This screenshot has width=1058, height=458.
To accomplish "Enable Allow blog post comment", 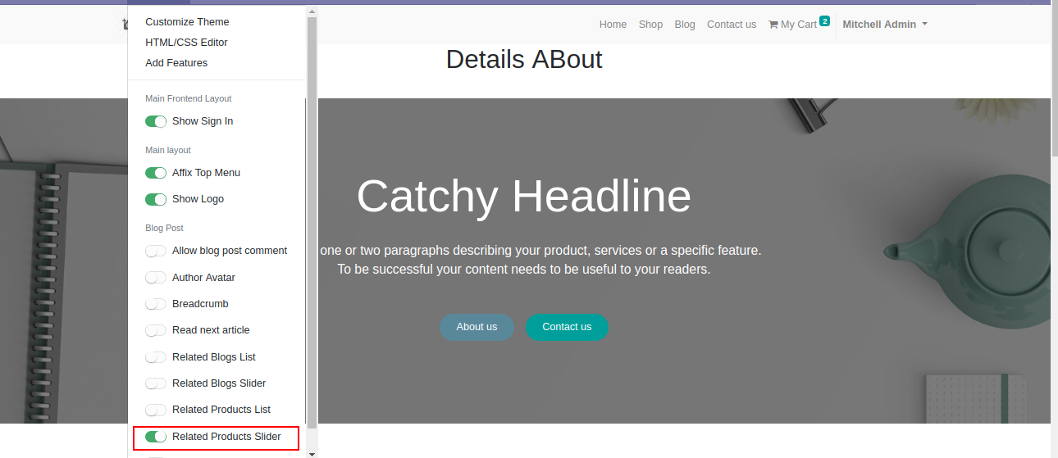I will pyautogui.click(x=156, y=251).
